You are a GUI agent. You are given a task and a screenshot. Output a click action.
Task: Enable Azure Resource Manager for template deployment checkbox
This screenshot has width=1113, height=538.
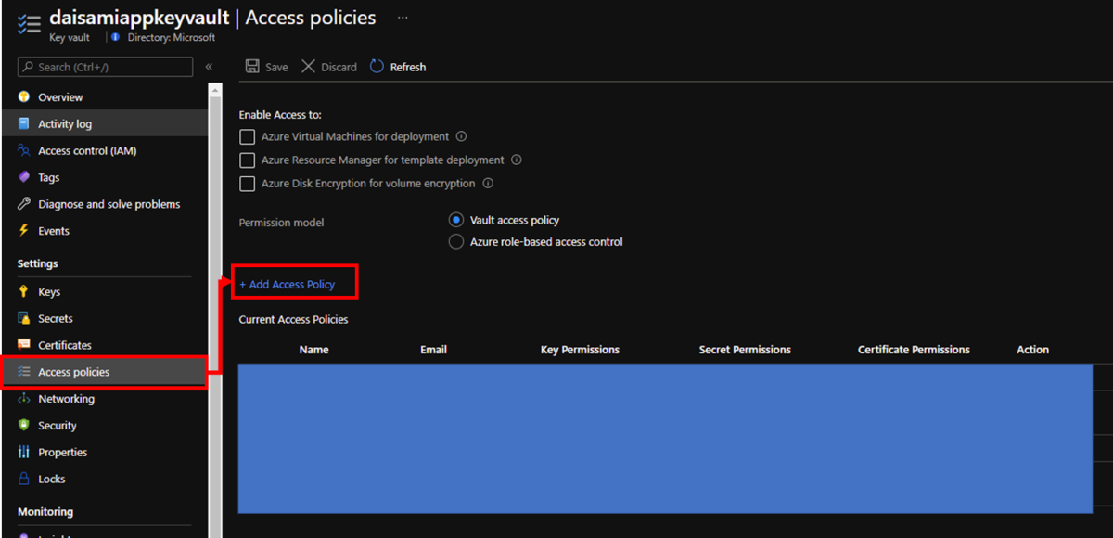[x=247, y=160]
